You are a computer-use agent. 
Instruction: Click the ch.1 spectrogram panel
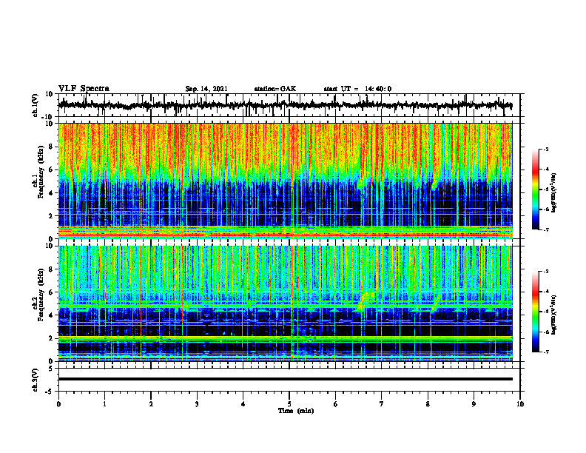tap(285, 181)
